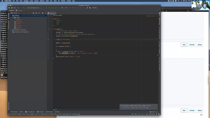Click Don't Ask Again in notification
210x118 pixels.
[144, 108]
